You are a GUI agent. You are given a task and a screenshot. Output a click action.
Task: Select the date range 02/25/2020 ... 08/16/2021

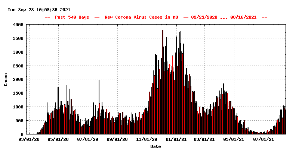[x=224, y=17]
